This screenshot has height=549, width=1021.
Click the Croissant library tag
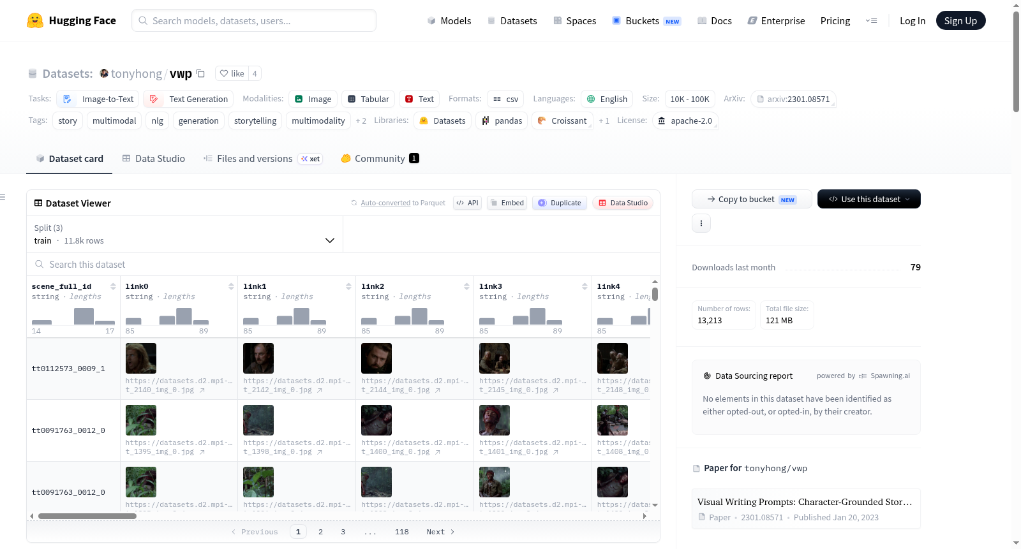(562, 121)
